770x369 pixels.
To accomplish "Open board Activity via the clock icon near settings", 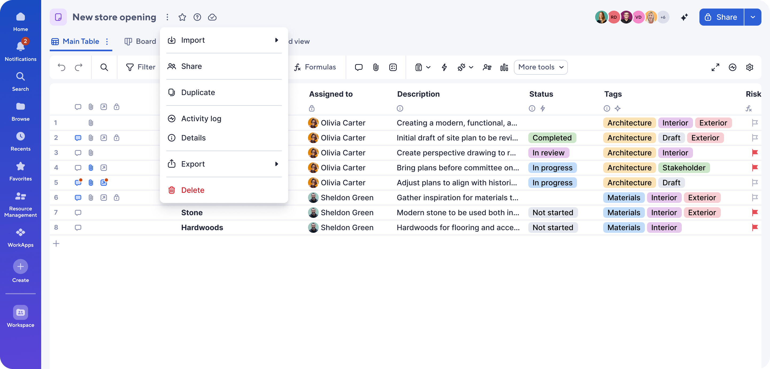I will [x=732, y=67].
